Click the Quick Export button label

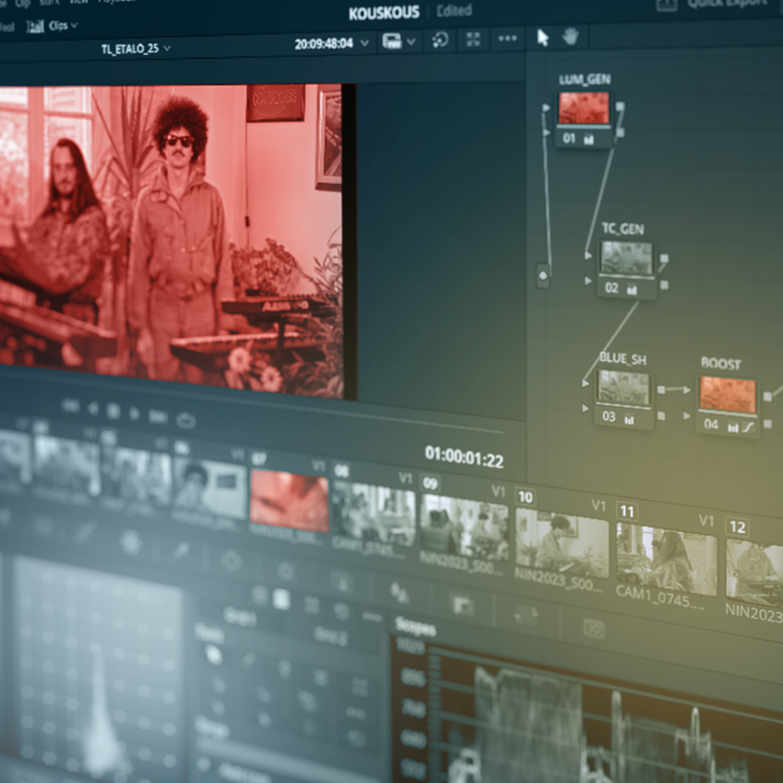click(726, 4)
